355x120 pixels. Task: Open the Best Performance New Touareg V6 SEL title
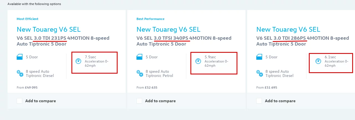[x=168, y=29]
